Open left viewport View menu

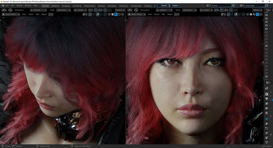pyautogui.click(x=24, y=15)
